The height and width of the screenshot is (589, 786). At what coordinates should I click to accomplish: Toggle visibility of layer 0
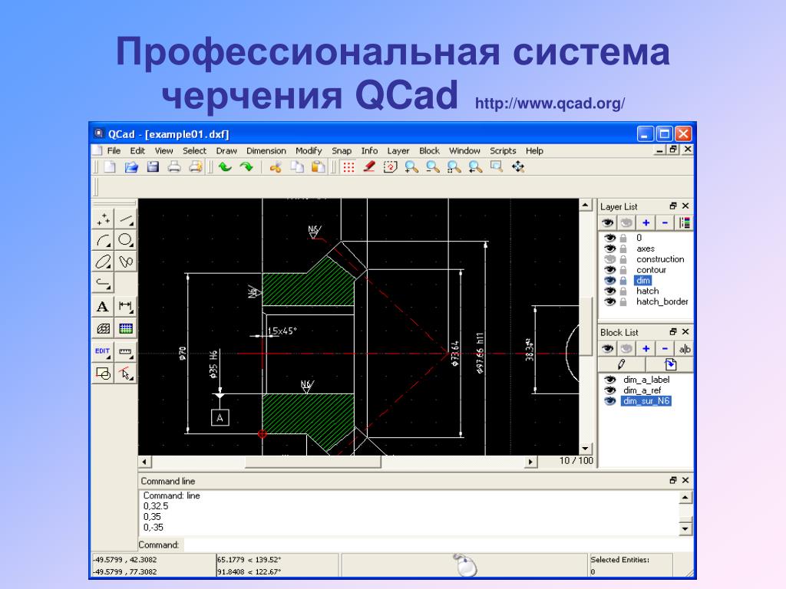pyautogui.click(x=609, y=238)
